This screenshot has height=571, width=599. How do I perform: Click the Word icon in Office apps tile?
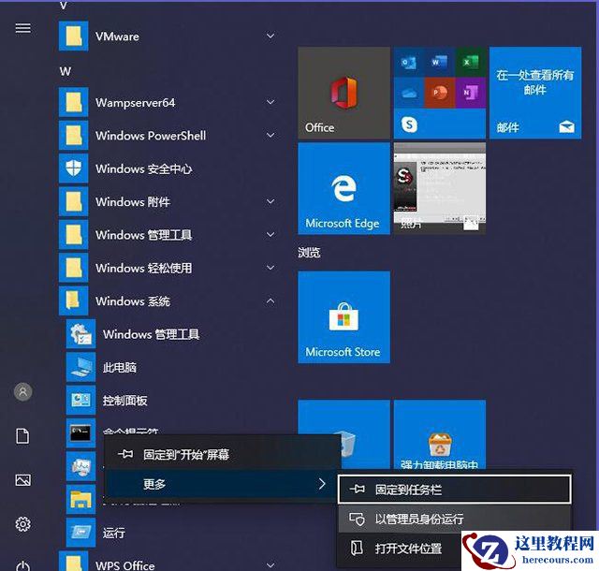[439, 62]
